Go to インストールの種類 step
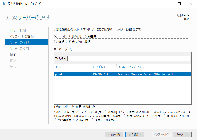 click(x=22, y=37)
